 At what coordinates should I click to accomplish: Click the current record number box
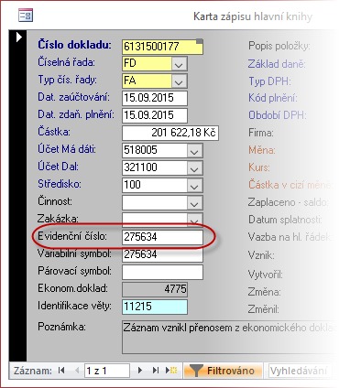click(107, 371)
